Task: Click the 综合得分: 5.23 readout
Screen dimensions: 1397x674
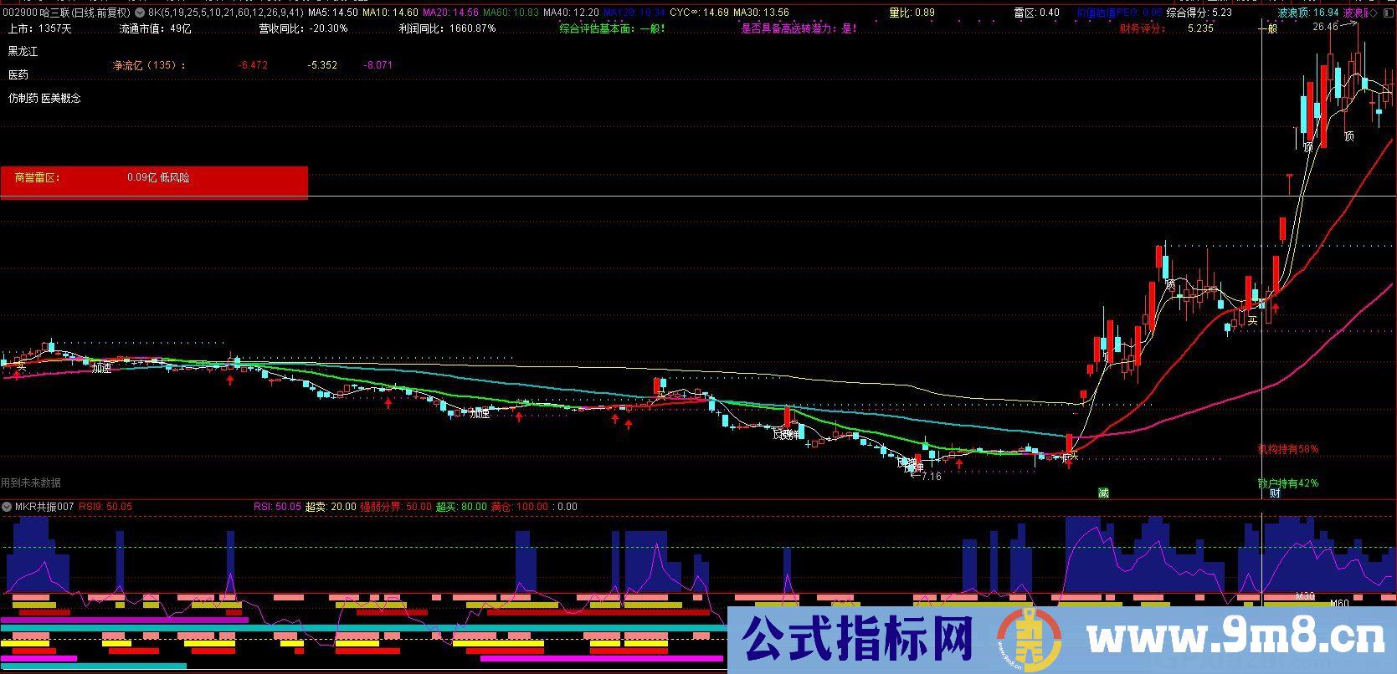Action: pyautogui.click(x=1199, y=13)
